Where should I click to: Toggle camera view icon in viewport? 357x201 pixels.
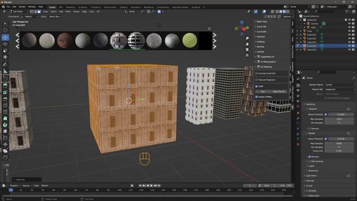click(x=247, y=50)
